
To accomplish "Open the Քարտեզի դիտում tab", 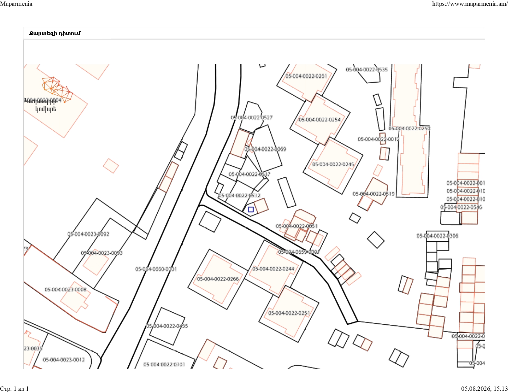I will [55, 33].
